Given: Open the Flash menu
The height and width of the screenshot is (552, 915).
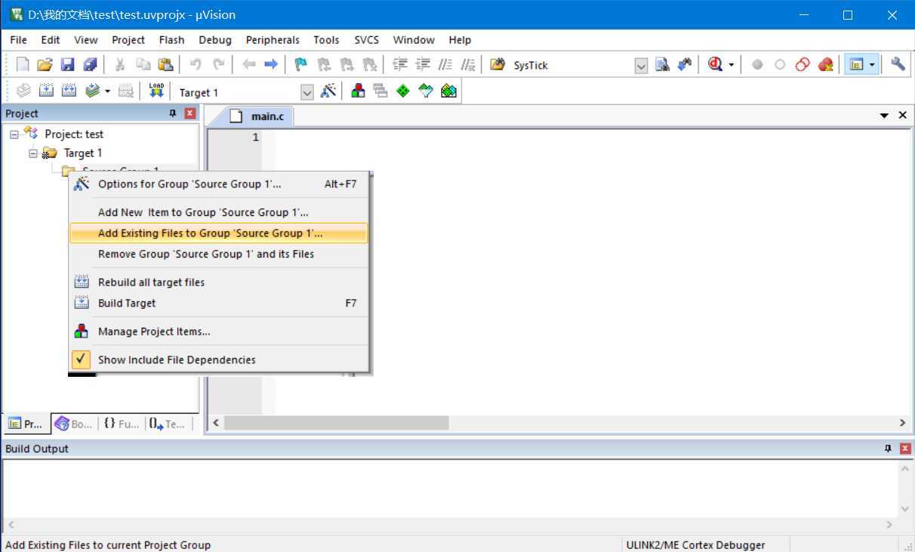Looking at the screenshot, I should point(171,40).
